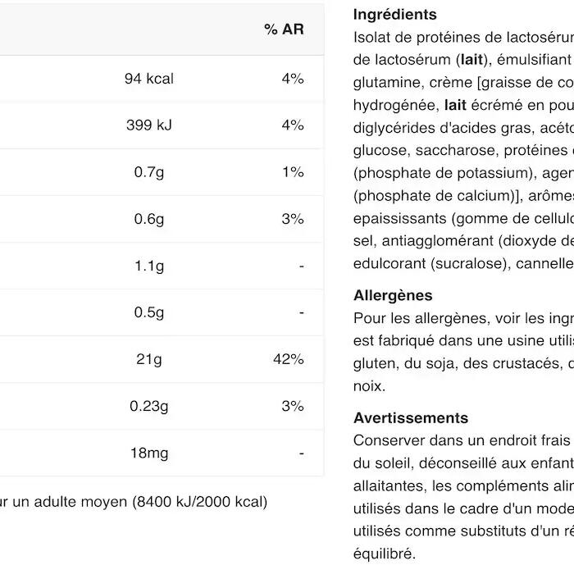Click the Allergènes heading
The image size is (574, 574).
393,295
